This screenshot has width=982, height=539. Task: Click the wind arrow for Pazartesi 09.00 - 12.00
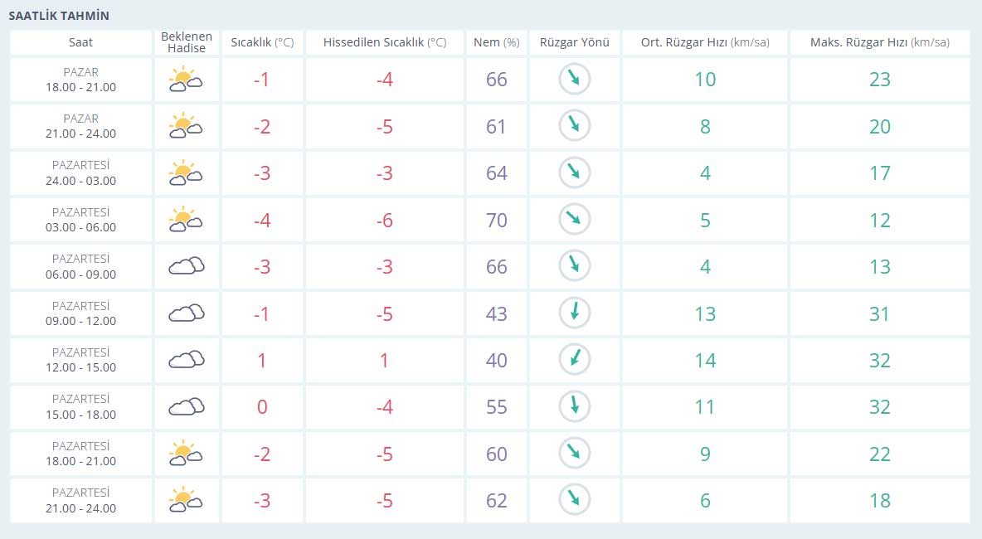(x=574, y=313)
